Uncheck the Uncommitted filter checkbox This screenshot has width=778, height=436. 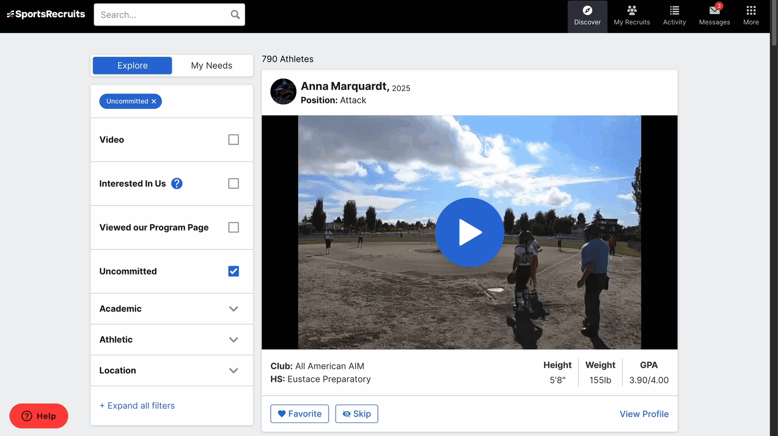pyautogui.click(x=233, y=271)
